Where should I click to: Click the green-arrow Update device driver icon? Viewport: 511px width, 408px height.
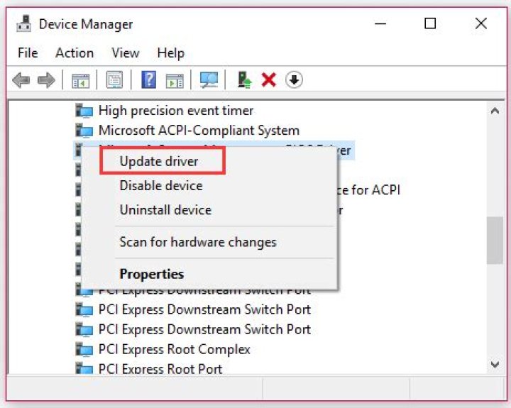245,80
